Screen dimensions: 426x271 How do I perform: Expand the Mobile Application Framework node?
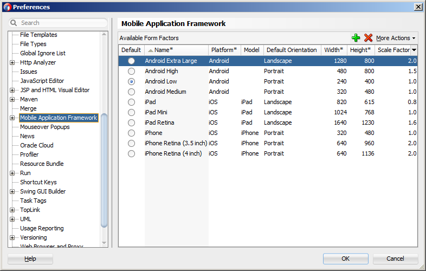pyautogui.click(x=12, y=118)
